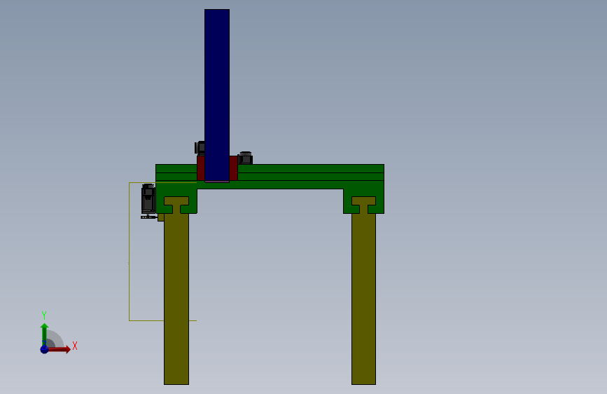Click the green Y axis arrow of the triad
Image resolution: width=607 pixels, height=394 pixels.
[x=44, y=334]
